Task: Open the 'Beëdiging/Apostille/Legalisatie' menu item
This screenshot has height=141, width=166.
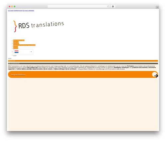Action: tap(24, 45)
